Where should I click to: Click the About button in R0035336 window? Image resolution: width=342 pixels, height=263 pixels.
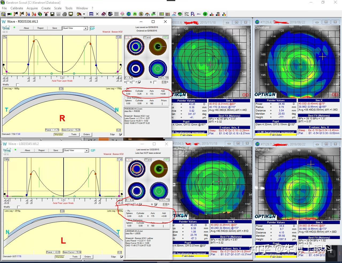[26, 28]
